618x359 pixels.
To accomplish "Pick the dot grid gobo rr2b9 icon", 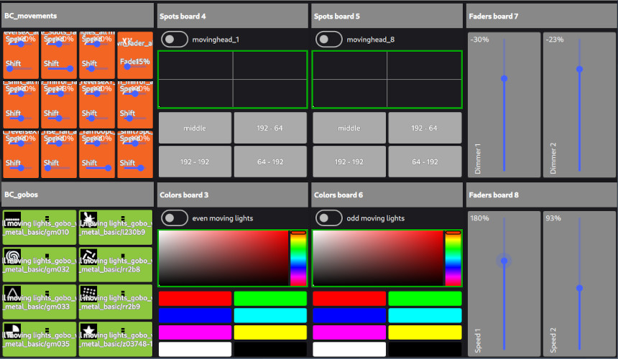I will click(x=89, y=293).
